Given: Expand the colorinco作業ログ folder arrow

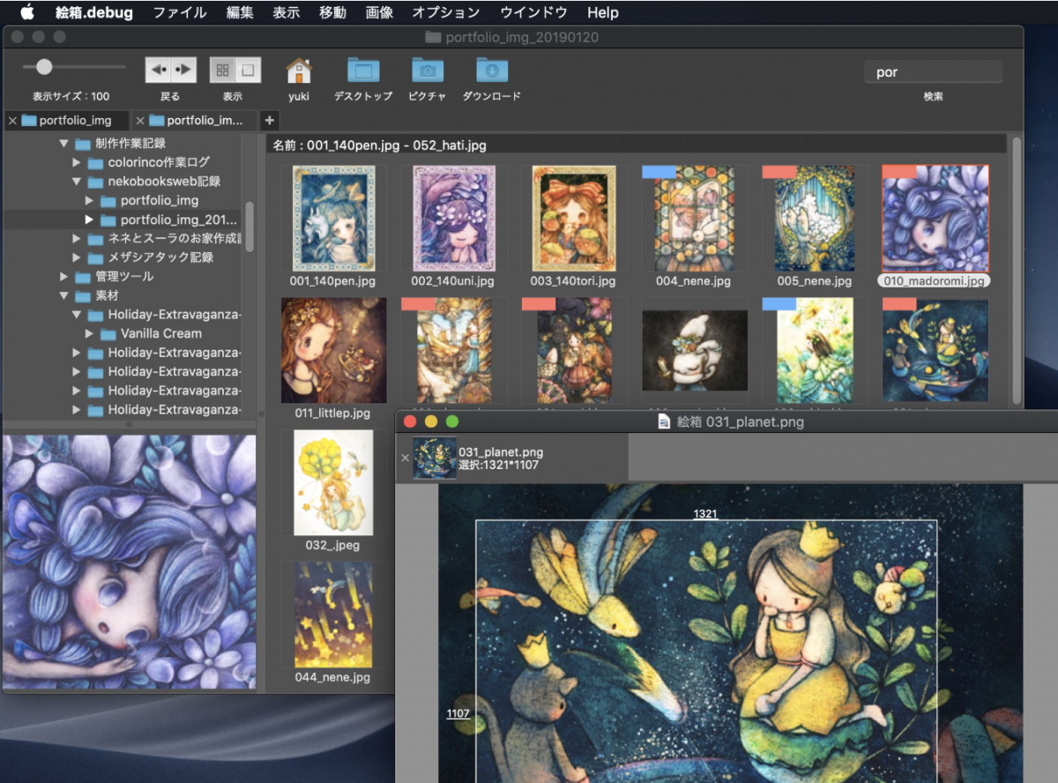Looking at the screenshot, I should pos(77,162).
